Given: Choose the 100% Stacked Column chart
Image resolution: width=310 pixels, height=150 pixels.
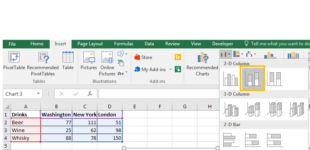Looking at the screenshot, I should [x=274, y=79].
